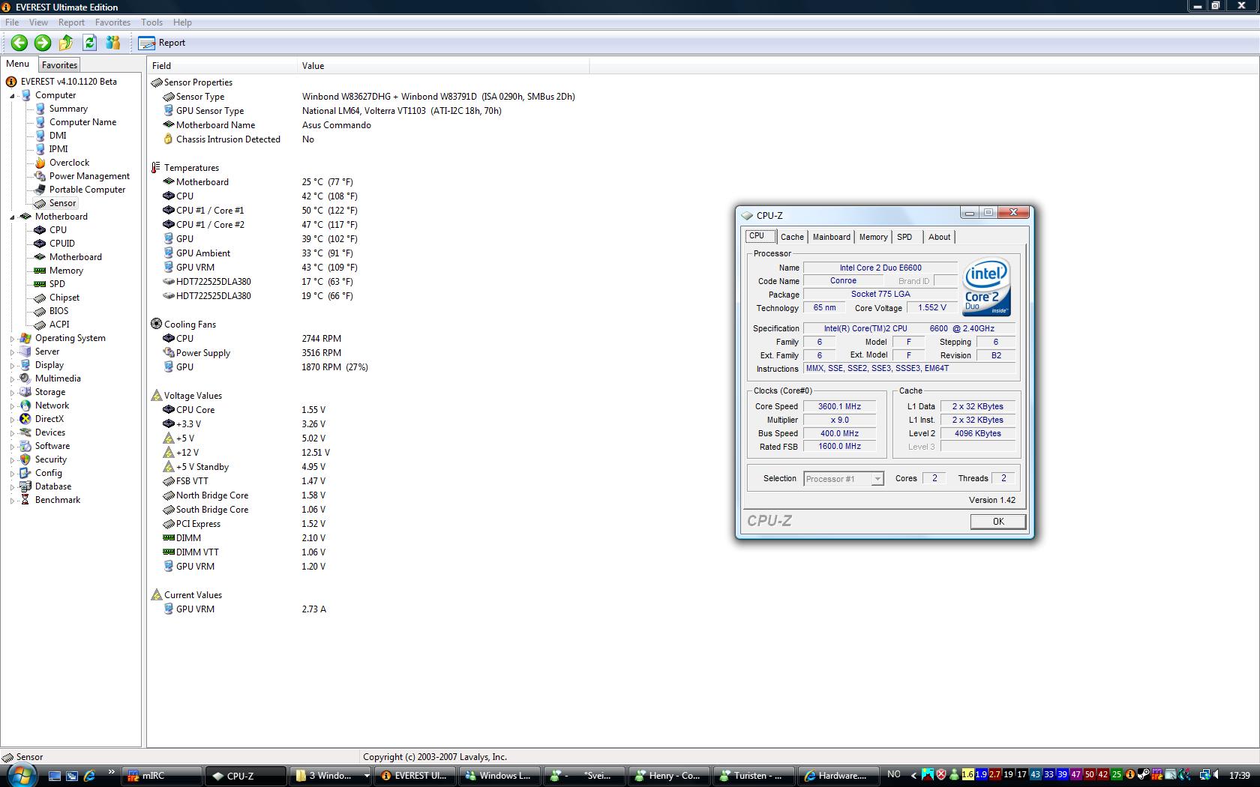Image resolution: width=1260 pixels, height=787 pixels.
Task: Expand the Network tree node
Action: tap(12, 406)
